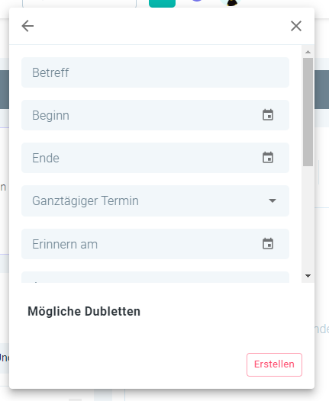Open the Ganztägiger Termin dropdown
Image resolution: width=329 pixels, height=401 pixels.
[155, 200]
